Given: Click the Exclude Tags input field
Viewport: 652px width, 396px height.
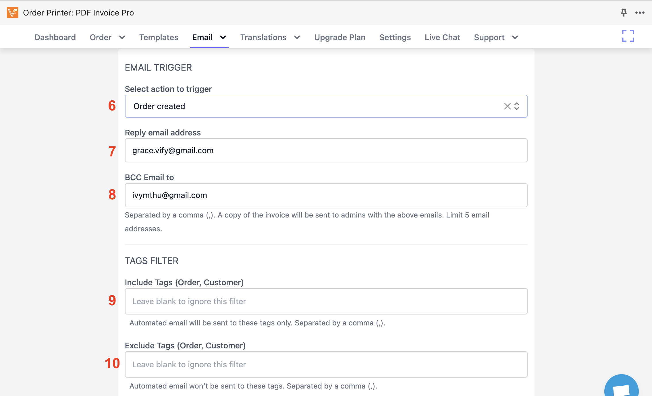Looking at the screenshot, I should (326, 364).
